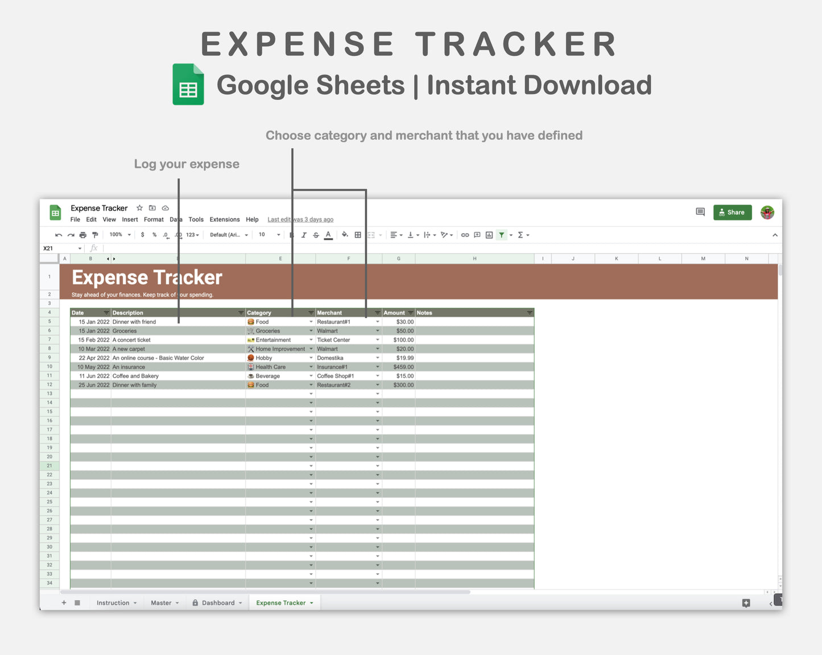Open the Category dropdown in row 13
This screenshot has width=822, height=655.
pyautogui.click(x=311, y=393)
